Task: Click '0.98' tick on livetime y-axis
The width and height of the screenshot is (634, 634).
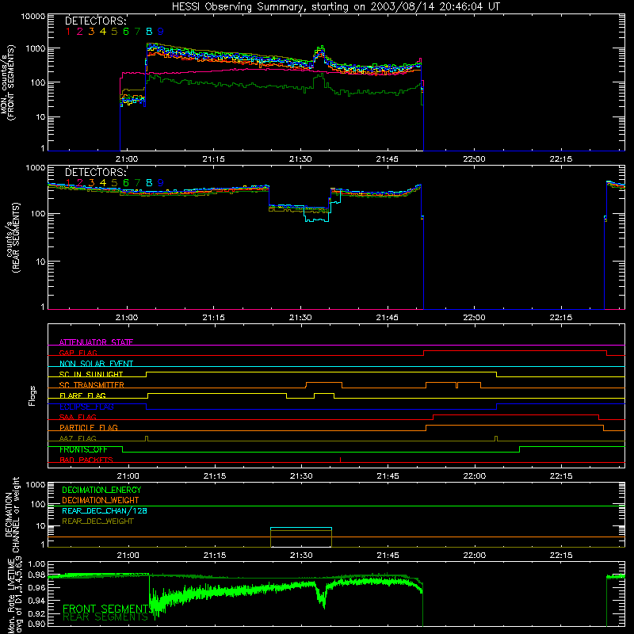Action: tap(37, 575)
